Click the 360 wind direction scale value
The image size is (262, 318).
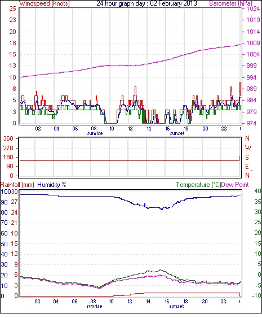8,139
